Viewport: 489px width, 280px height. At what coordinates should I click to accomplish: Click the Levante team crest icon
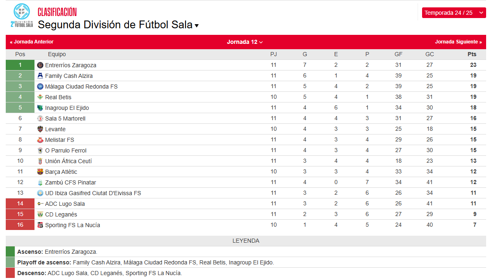pyautogui.click(x=40, y=129)
